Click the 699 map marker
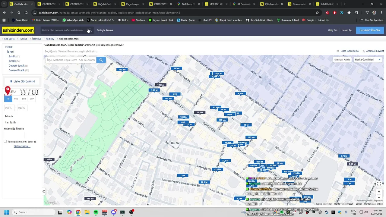Viewport: 386px width, 217px height. [175, 94]
